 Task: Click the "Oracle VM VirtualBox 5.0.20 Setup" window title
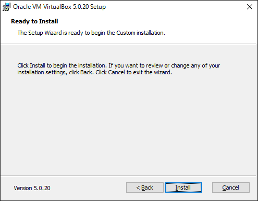[x=59, y=7]
